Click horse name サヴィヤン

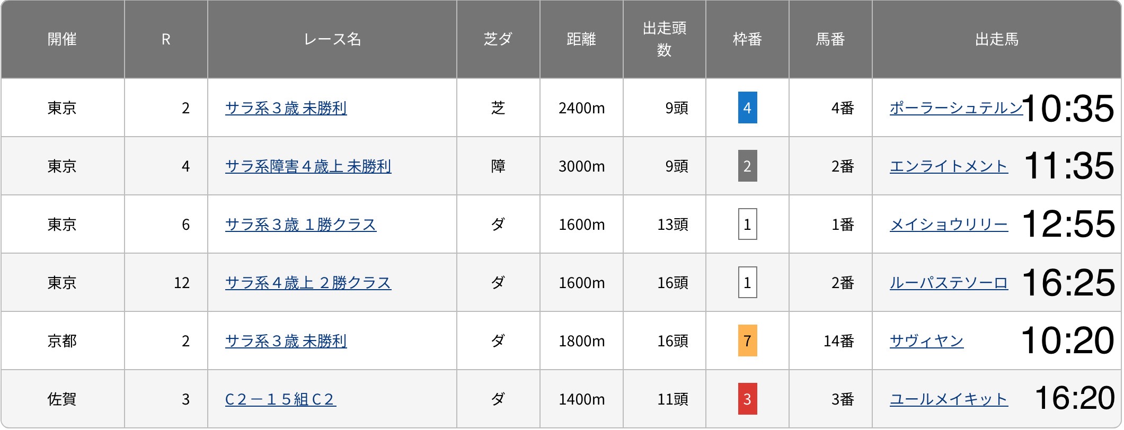[926, 341]
